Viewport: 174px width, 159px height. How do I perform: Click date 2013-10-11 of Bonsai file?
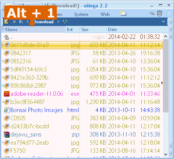tap(121, 110)
